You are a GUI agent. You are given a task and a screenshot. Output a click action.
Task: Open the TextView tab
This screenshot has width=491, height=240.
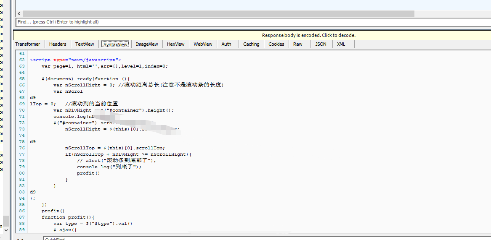[x=85, y=44]
